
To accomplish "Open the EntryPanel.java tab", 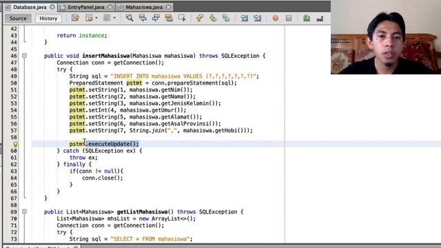I will tap(85, 7).
